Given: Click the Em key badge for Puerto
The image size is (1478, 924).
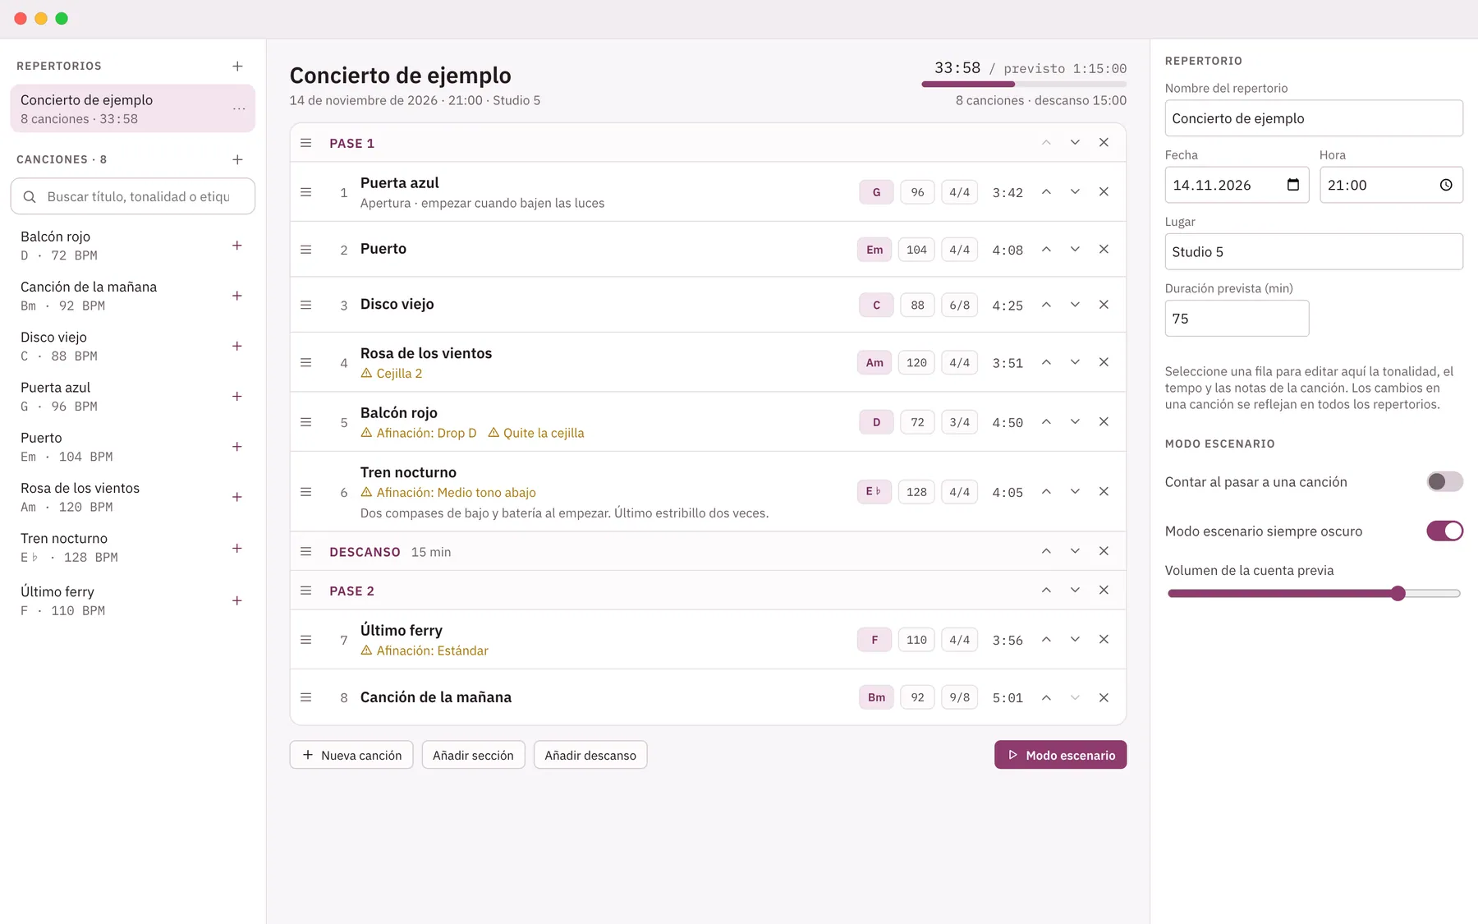Looking at the screenshot, I should (874, 250).
